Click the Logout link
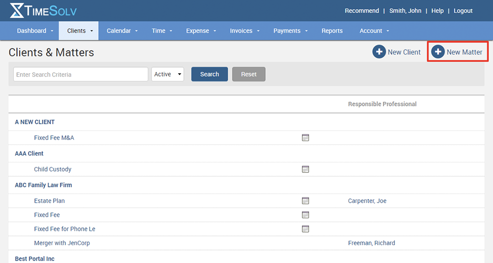 tap(463, 11)
